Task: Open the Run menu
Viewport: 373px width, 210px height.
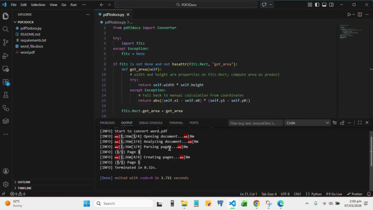Action: pos(73,5)
